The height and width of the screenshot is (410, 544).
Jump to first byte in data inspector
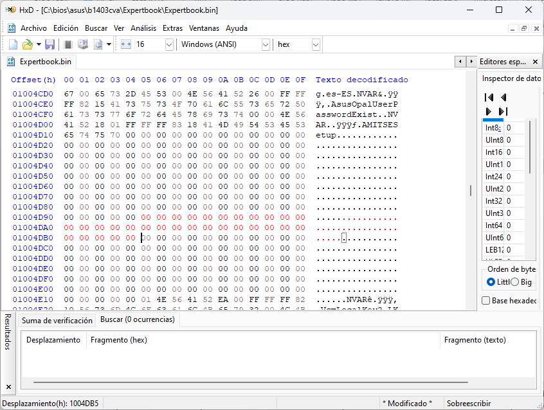489,98
